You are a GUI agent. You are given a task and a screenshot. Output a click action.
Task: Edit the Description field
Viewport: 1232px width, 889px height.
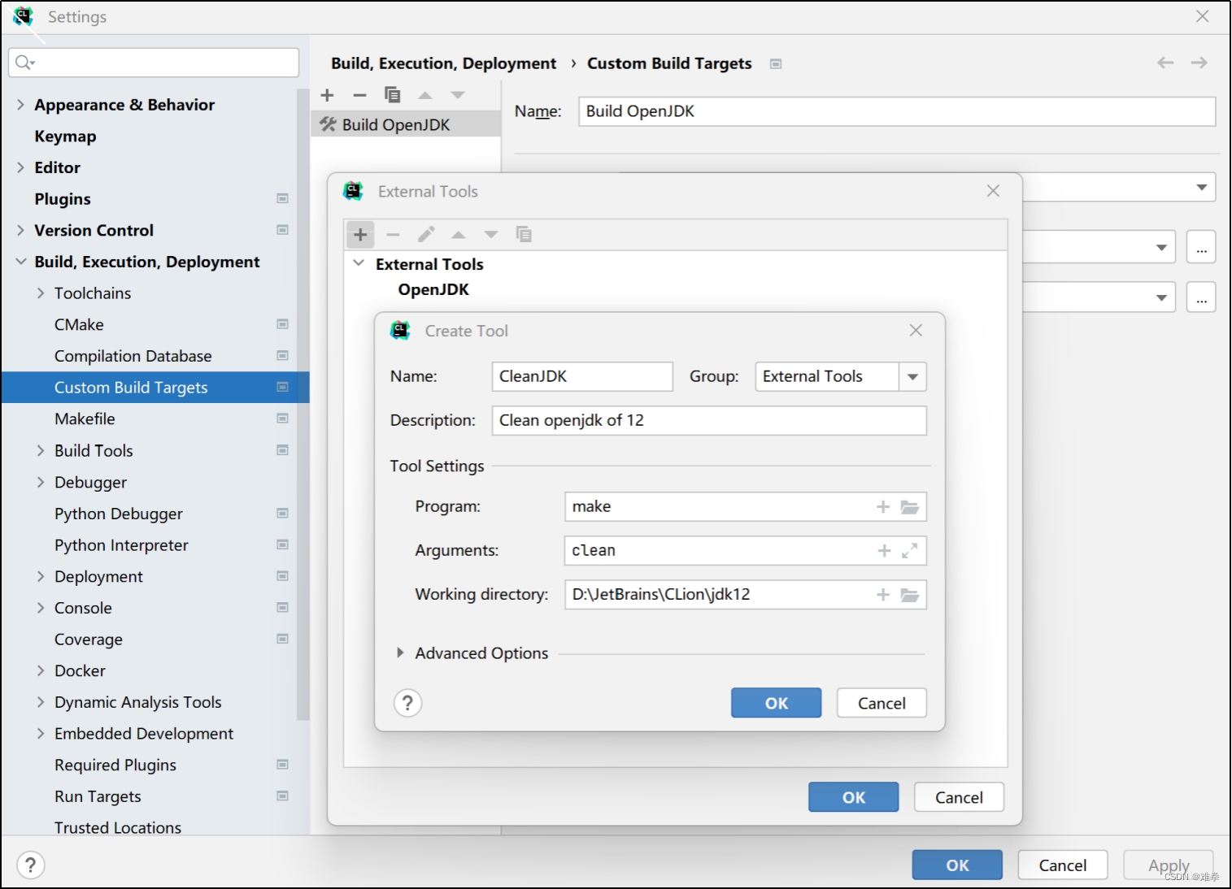coord(709,421)
